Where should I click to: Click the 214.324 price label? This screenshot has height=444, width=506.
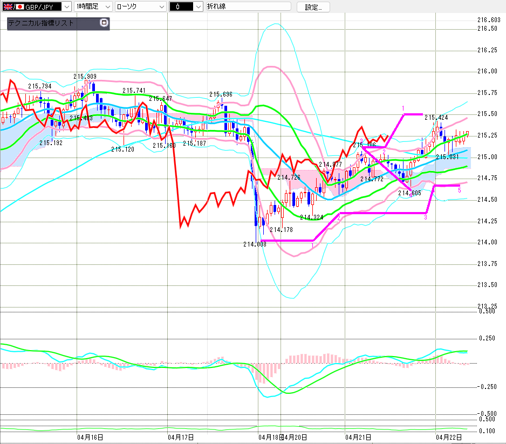[311, 217]
